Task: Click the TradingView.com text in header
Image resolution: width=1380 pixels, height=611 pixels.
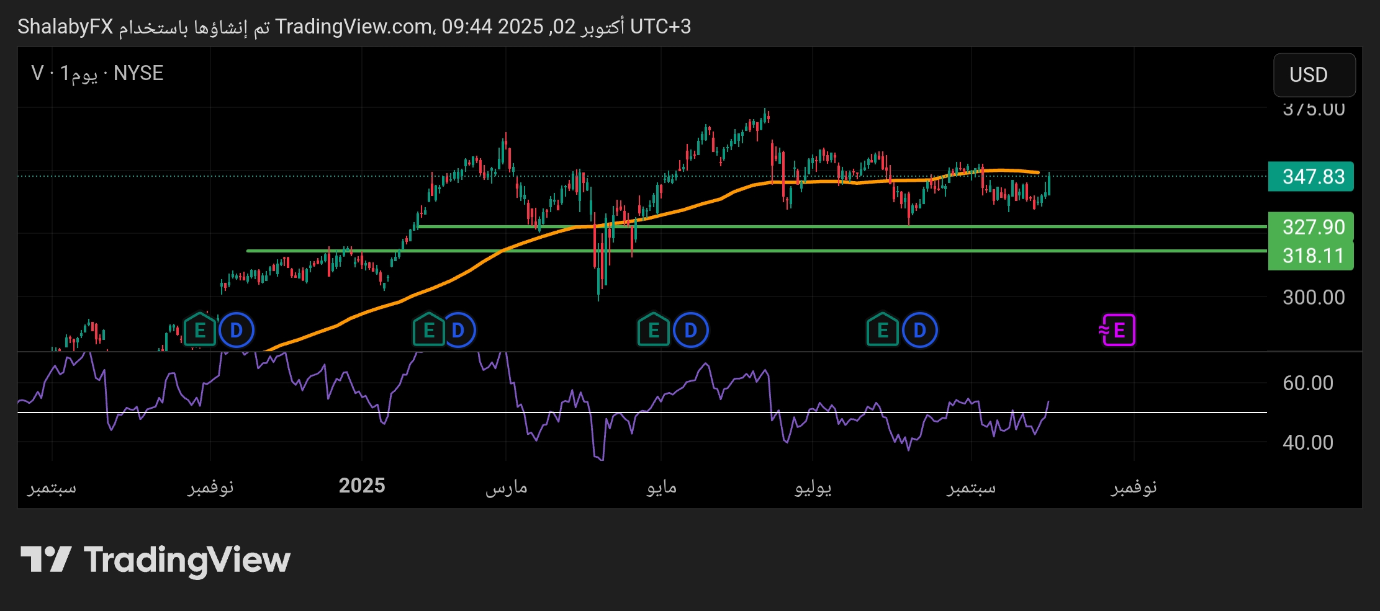Action: [x=354, y=27]
